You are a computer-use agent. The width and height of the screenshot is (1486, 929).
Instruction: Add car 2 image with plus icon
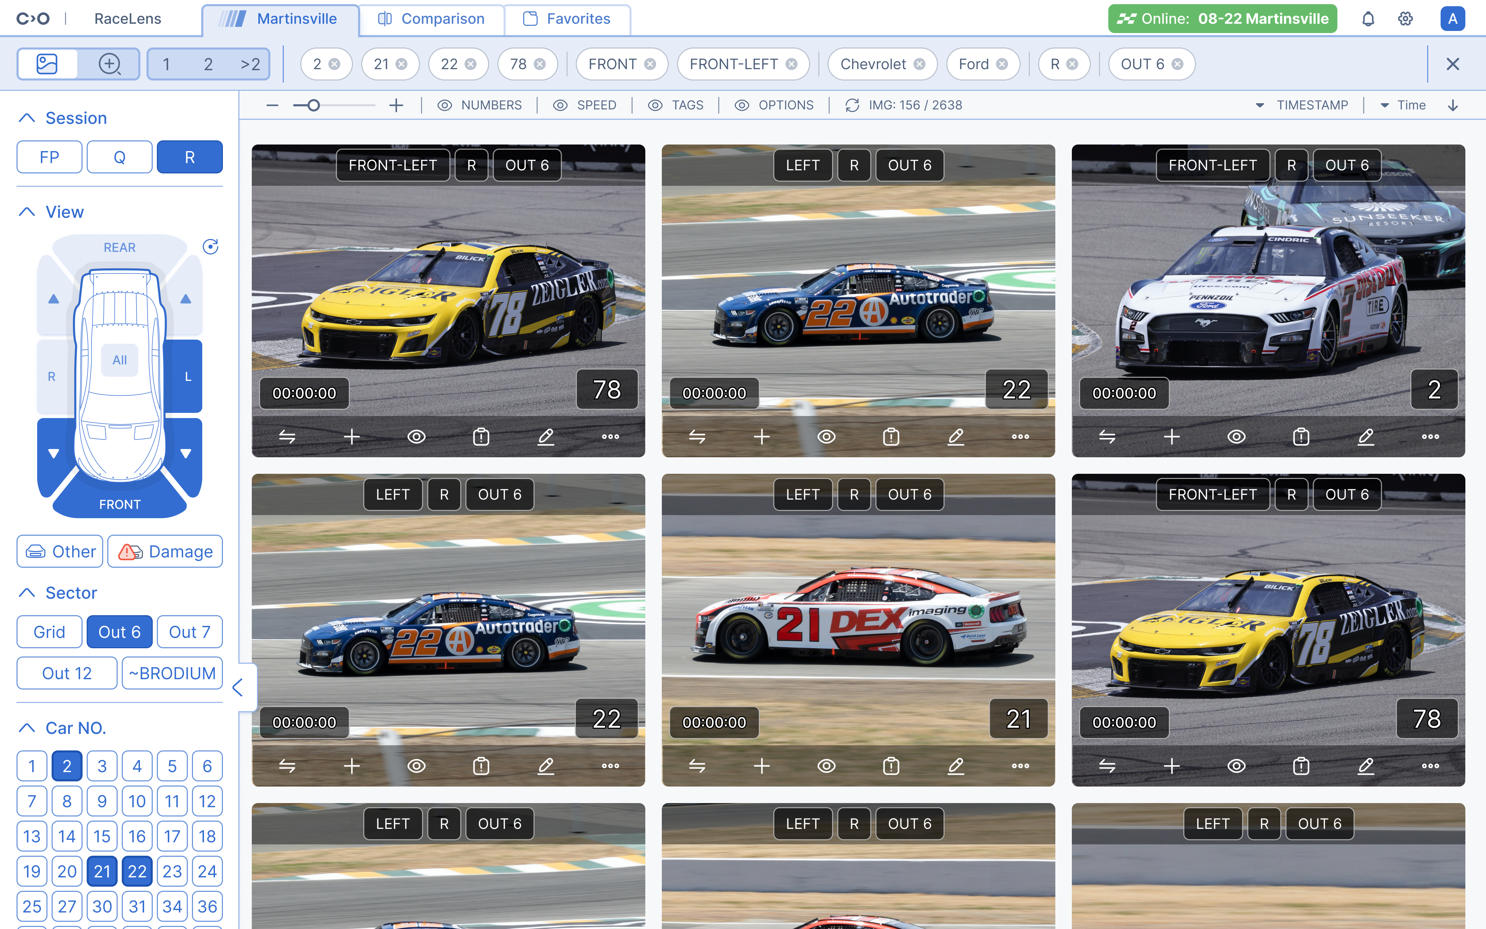point(1172,437)
